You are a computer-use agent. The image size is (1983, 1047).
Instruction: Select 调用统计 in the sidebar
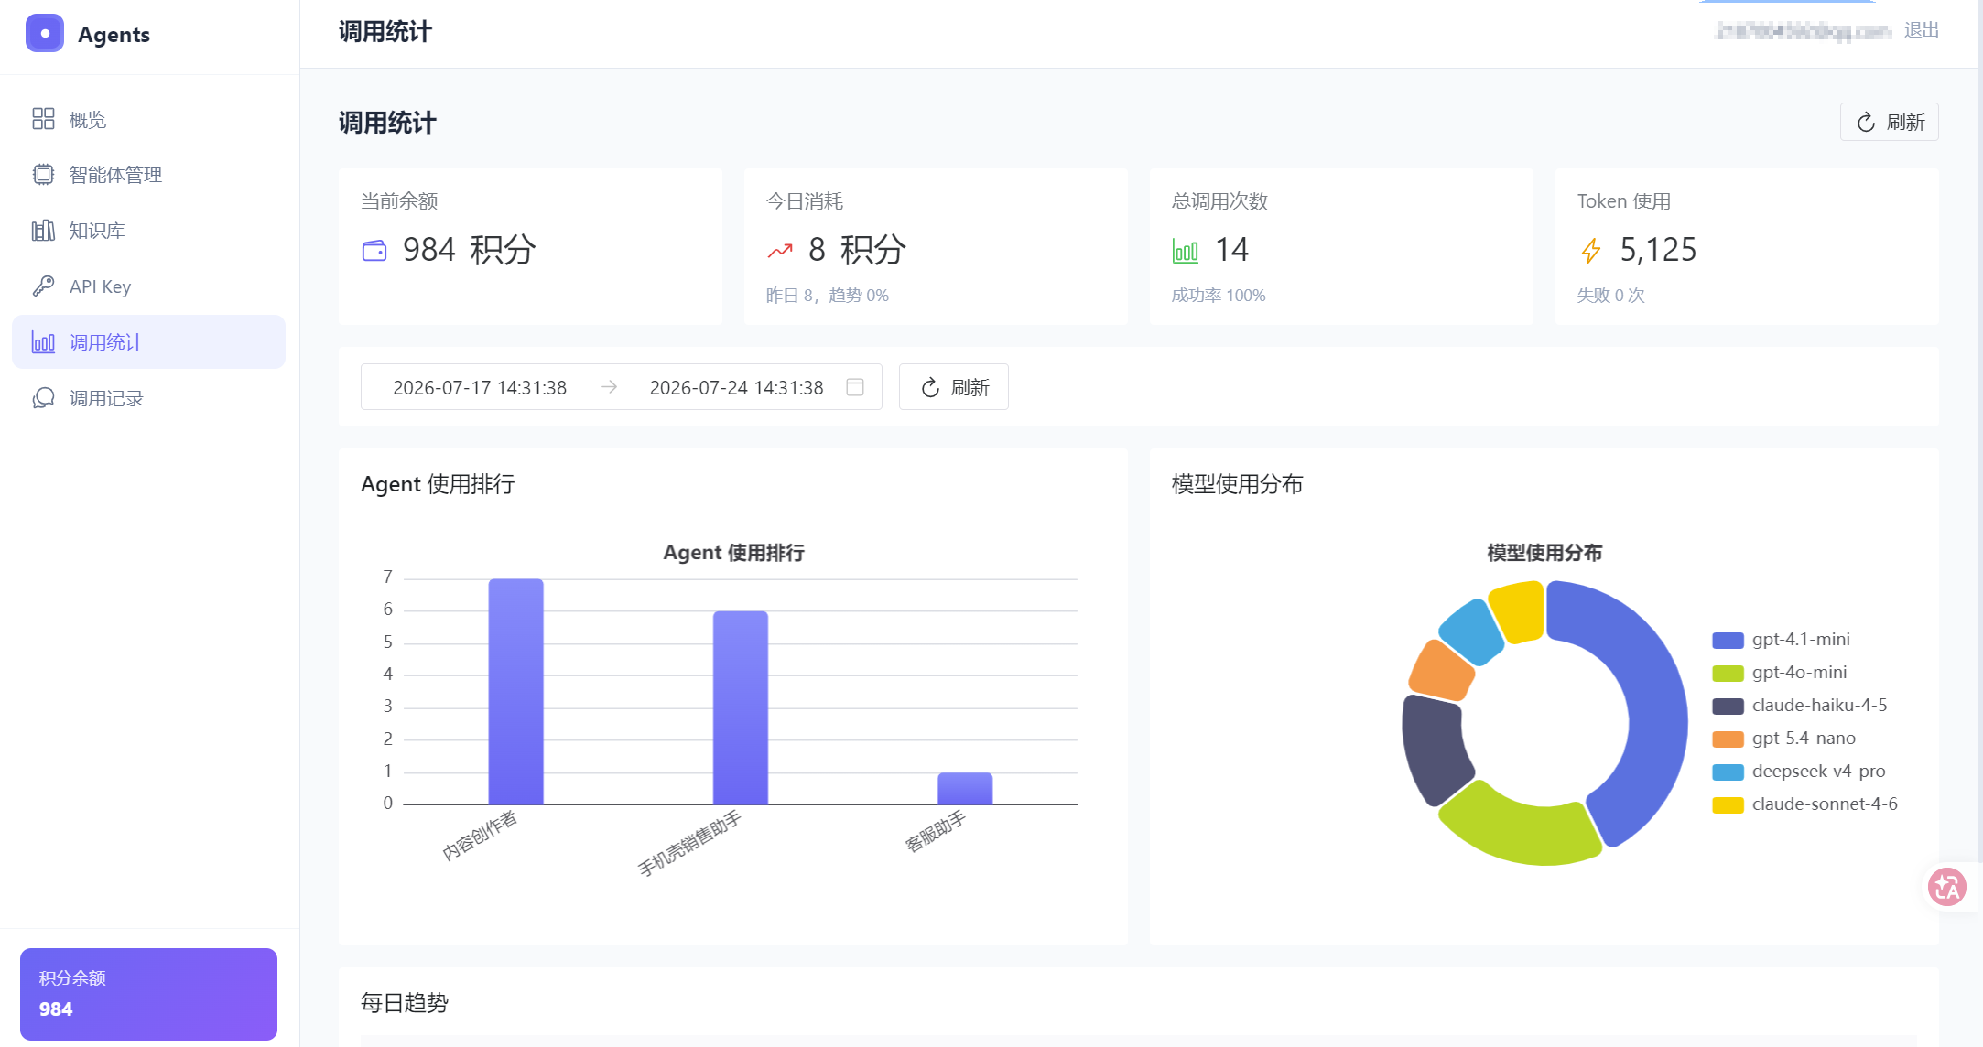[148, 342]
